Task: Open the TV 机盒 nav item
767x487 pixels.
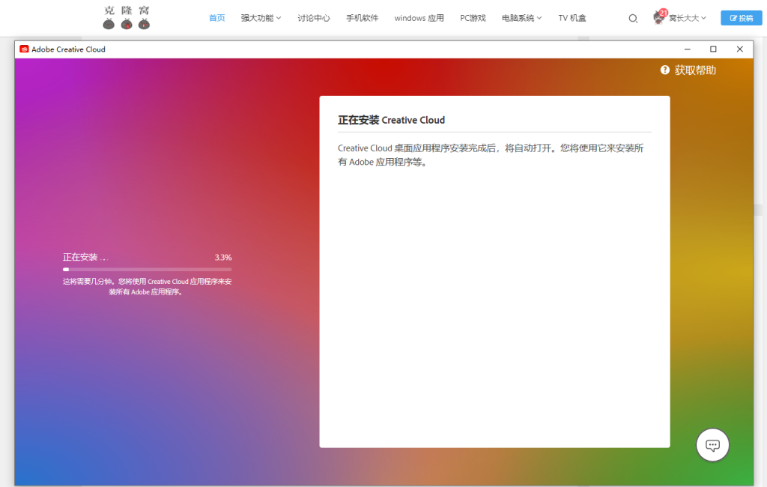Action: (572, 18)
